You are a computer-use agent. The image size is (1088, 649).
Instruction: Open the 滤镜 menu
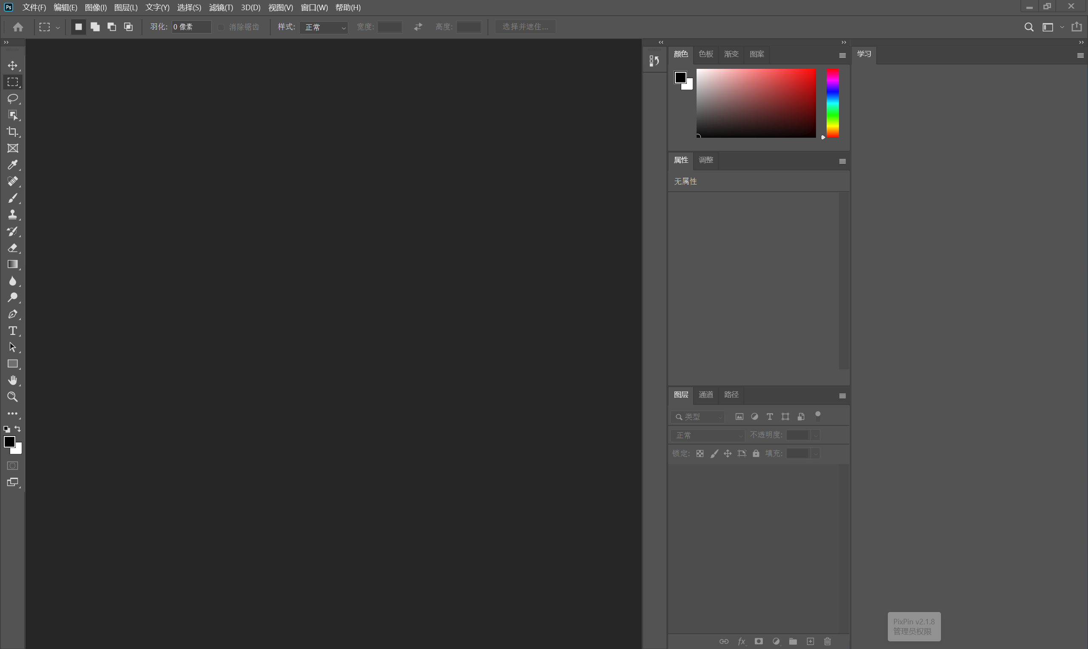[x=221, y=7]
